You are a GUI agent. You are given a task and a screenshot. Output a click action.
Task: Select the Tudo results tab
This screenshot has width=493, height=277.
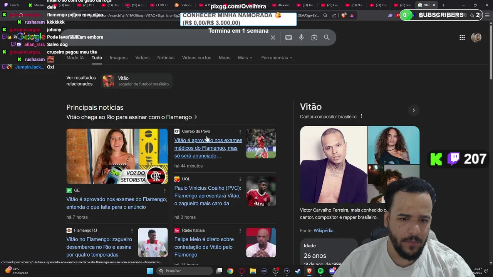[97, 58]
